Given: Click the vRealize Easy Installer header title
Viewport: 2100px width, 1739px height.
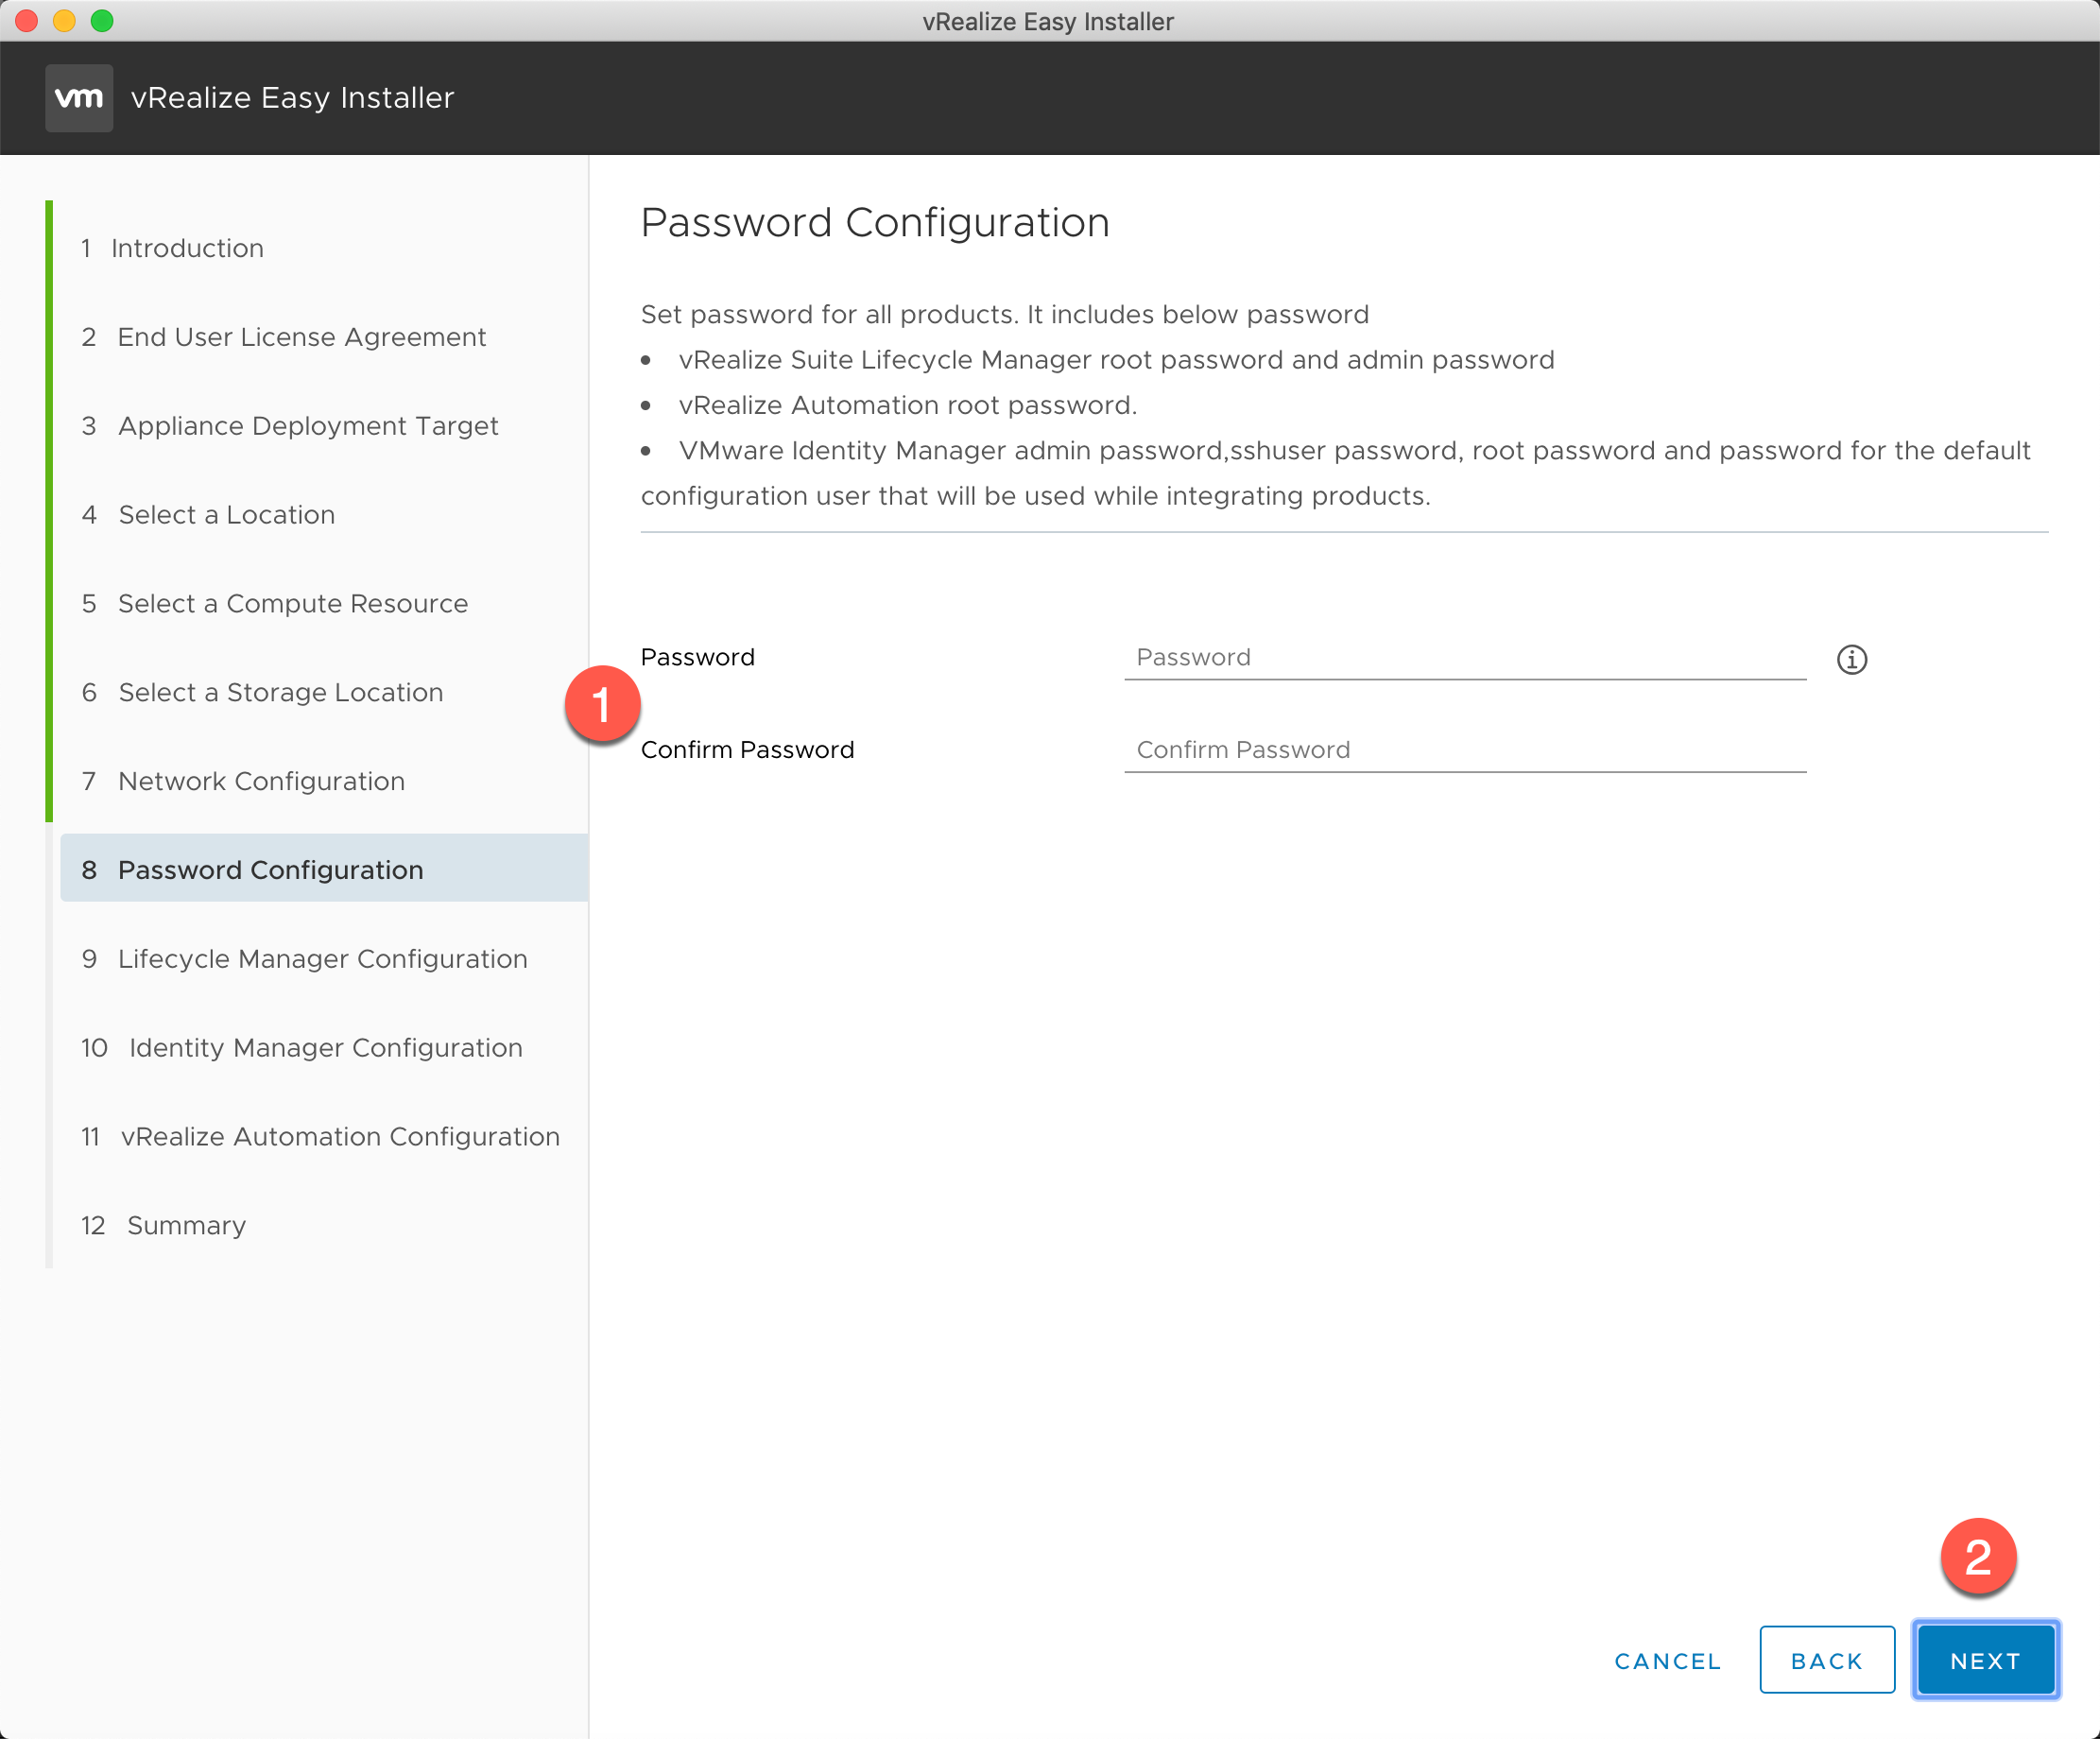Looking at the screenshot, I should coord(292,98).
